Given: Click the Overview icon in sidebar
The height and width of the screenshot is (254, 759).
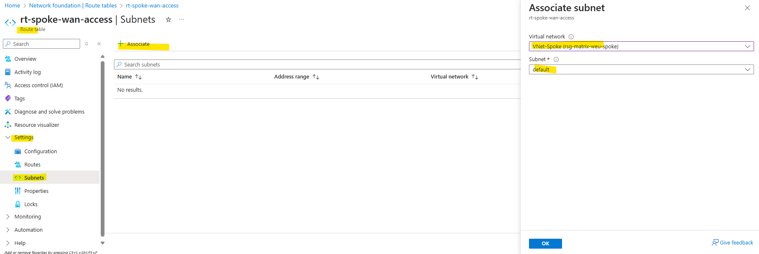Looking at the screenshot, I should click(x=8, y=59).
